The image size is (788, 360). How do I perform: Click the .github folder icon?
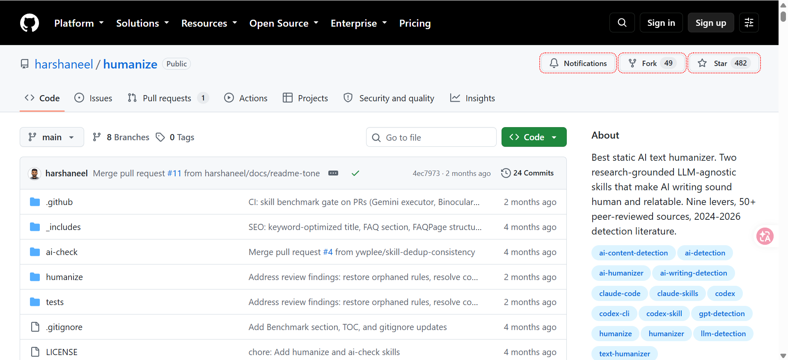point(35,202)
